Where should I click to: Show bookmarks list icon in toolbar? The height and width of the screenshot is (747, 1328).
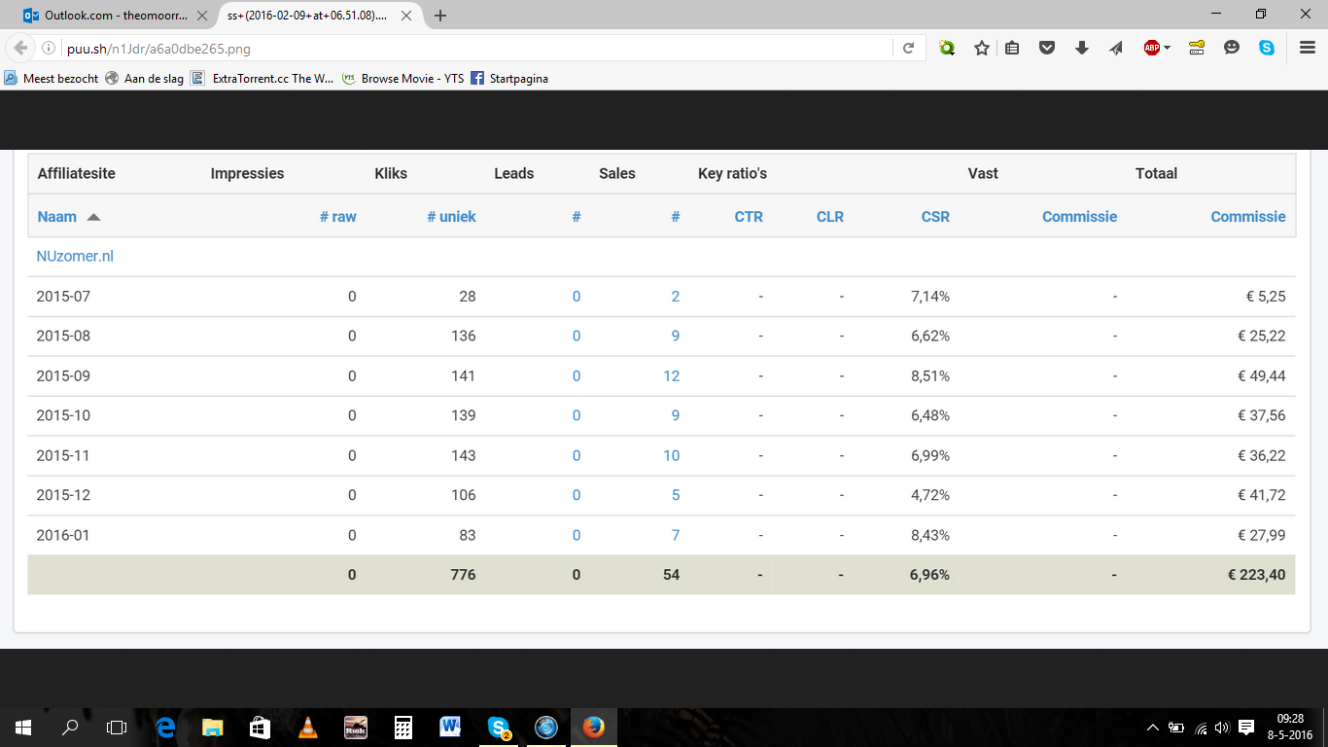1012,48
